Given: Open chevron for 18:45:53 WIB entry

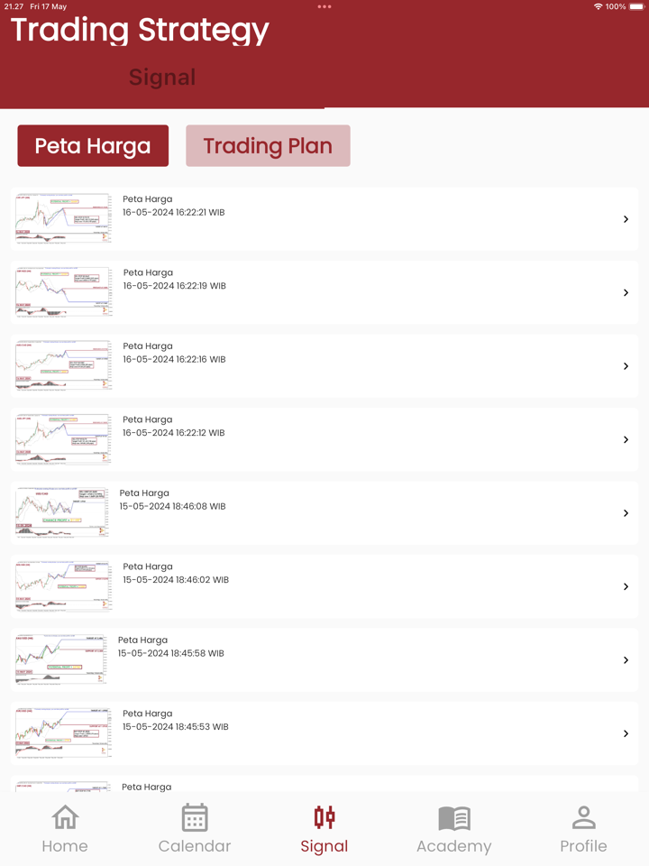Looking at the screenshot, I should point(626,733).
